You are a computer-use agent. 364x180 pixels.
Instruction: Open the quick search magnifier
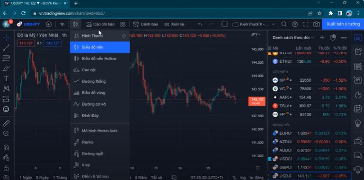tap(284, 24)
